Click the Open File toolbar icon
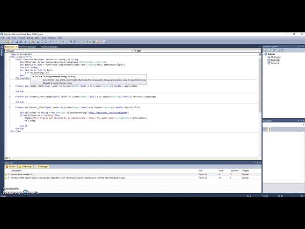Viewport: 305px width, 229px height. 8,42
